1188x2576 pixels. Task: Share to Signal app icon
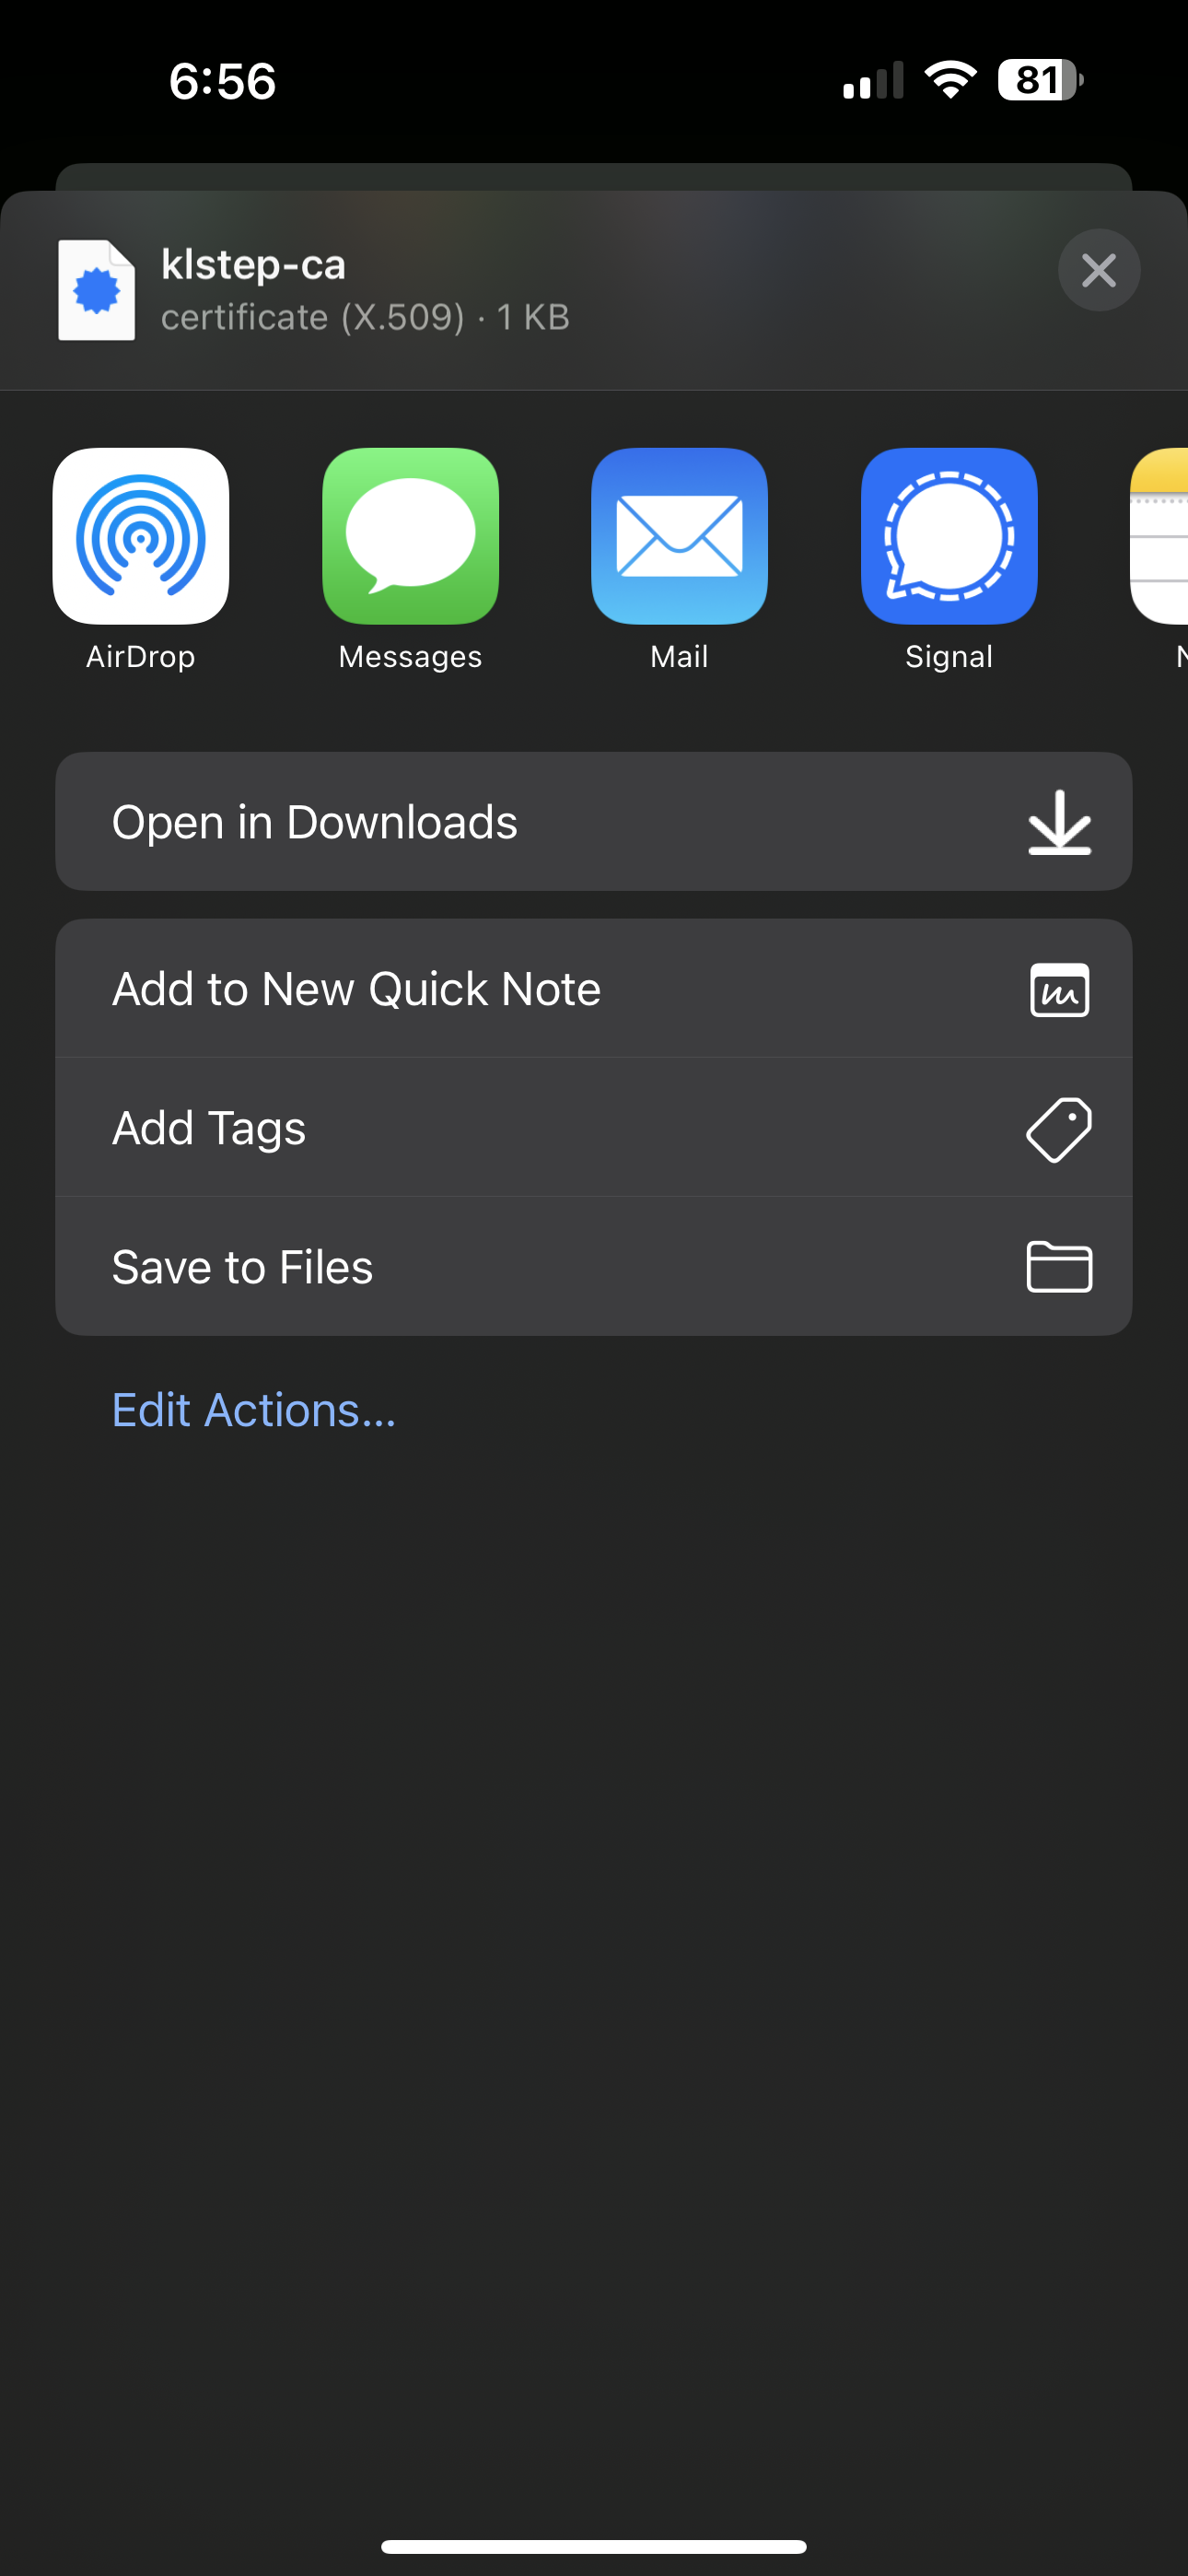coord(949,536)
